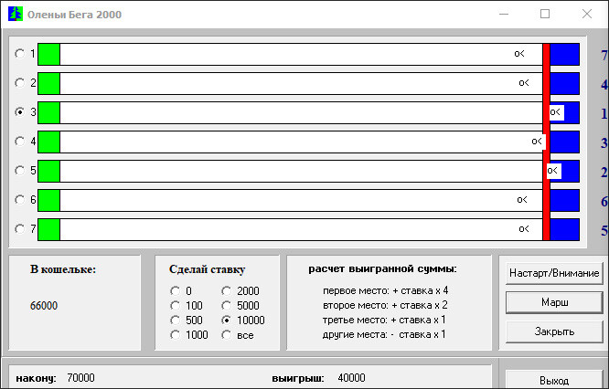609x389 pixels.
Task: Click the tree app icon in title bar
Action: point(16,14)
